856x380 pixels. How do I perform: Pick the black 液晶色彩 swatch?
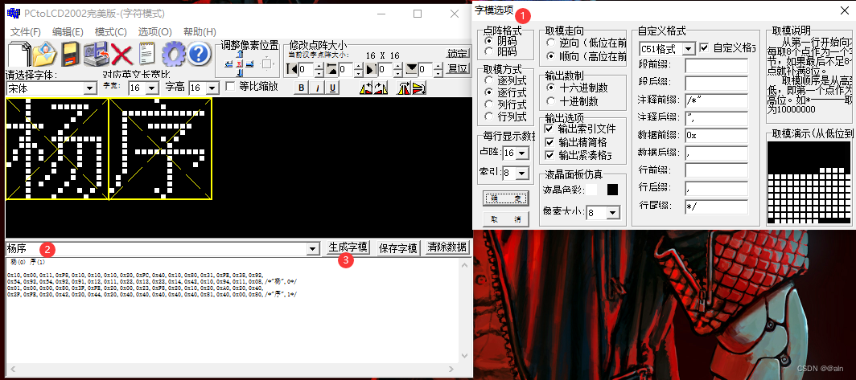[x=612, y=190]
